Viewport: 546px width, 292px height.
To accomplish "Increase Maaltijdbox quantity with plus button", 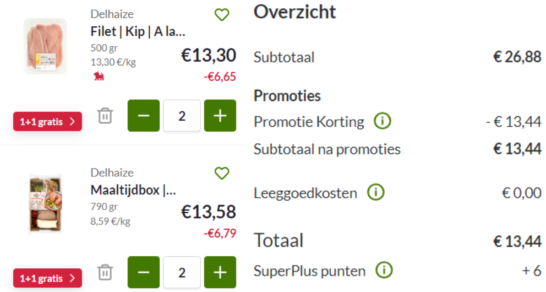I will [220, 272].
